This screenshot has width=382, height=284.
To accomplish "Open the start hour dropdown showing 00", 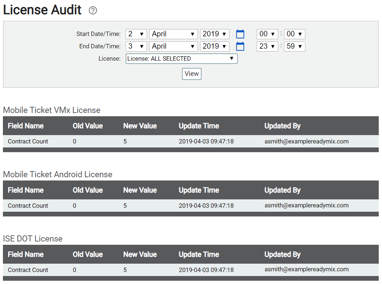I will click(x=267, y=34).
